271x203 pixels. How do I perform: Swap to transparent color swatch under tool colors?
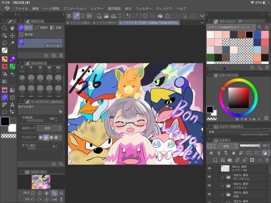[8, 136]
